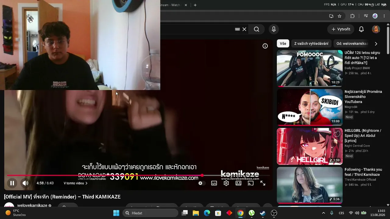This screenshot has width=390, height=219.
Task: Bookmark this page with the star
Action: click(x=339, y=16)
